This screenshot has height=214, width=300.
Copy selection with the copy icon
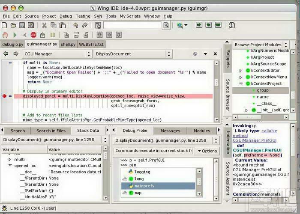pos(53,25)
